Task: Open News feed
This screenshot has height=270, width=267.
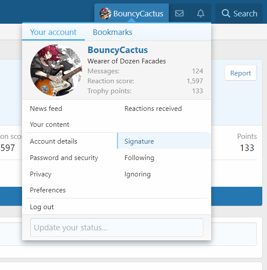Action: (x=46, y=109)
